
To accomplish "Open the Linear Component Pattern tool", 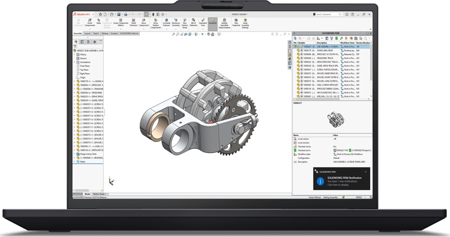I will (121, 22).
